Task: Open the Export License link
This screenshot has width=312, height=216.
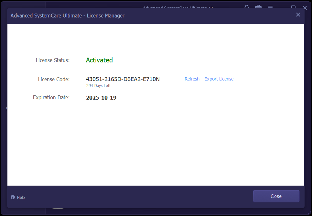Action: coord(219,79)
